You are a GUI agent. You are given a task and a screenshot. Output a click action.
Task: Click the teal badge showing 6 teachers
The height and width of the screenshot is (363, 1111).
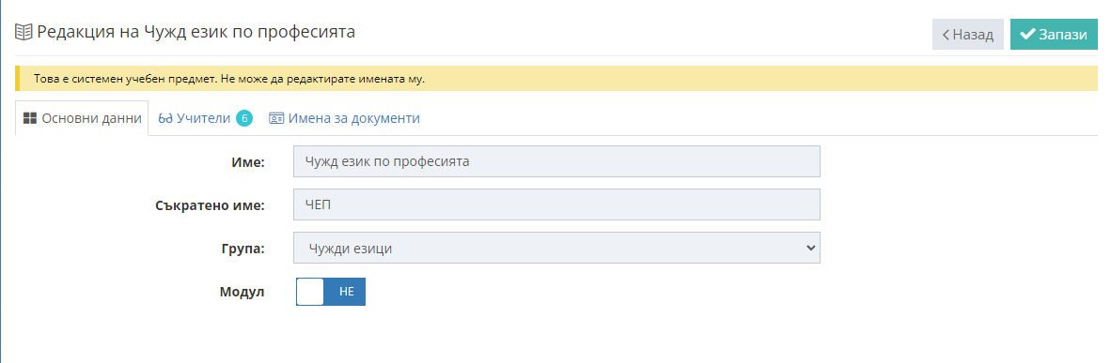point(243,118)
